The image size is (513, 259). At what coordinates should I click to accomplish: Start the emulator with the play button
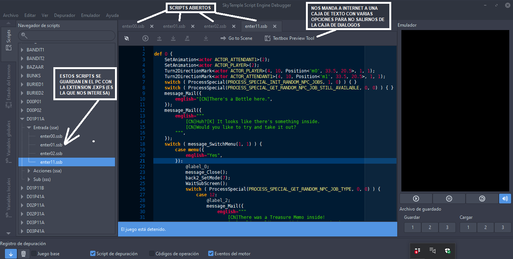[x=416, y=199]
